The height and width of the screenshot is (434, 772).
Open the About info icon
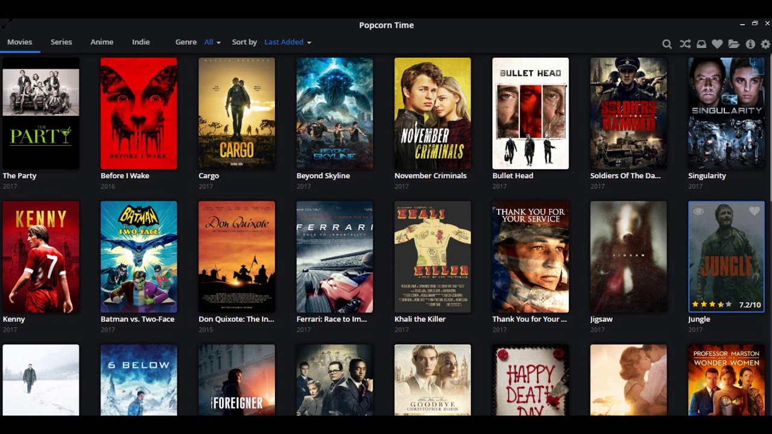pos(750,44)
